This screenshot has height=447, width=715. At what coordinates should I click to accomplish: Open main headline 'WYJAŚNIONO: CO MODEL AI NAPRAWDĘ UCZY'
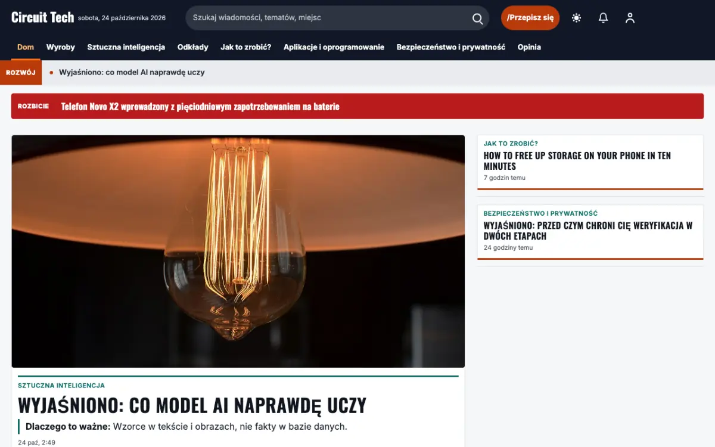192,405
